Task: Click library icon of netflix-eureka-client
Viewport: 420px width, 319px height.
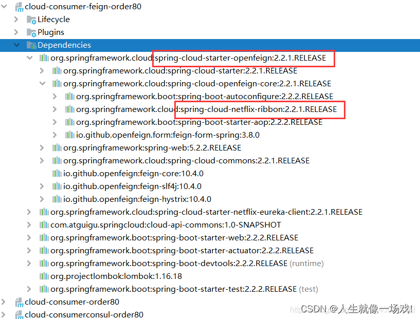Action: pyautogui.click(x=44, y=212)
